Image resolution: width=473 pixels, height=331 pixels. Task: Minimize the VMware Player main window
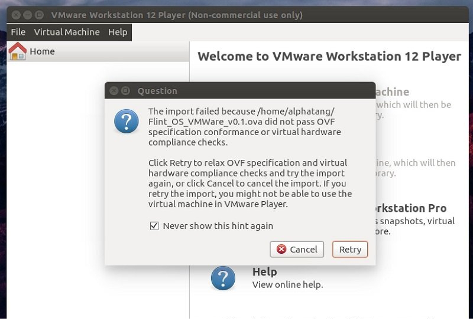point(27,15)
